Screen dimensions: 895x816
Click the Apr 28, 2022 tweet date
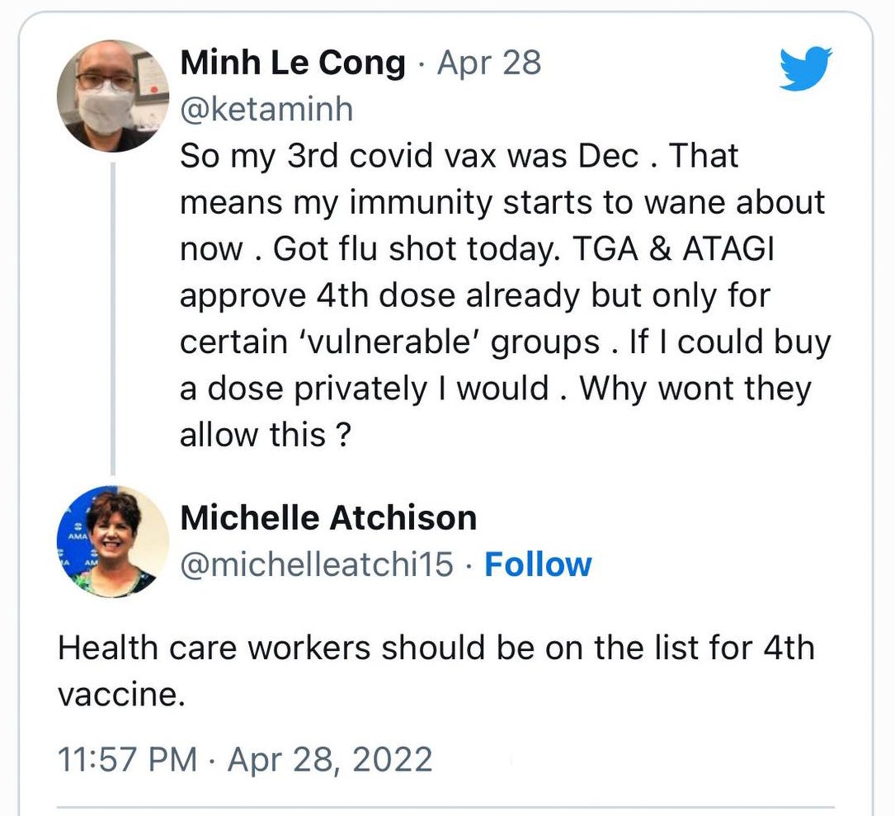point(330,760)
